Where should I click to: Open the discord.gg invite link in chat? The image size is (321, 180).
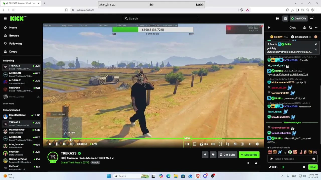(290, 74)
